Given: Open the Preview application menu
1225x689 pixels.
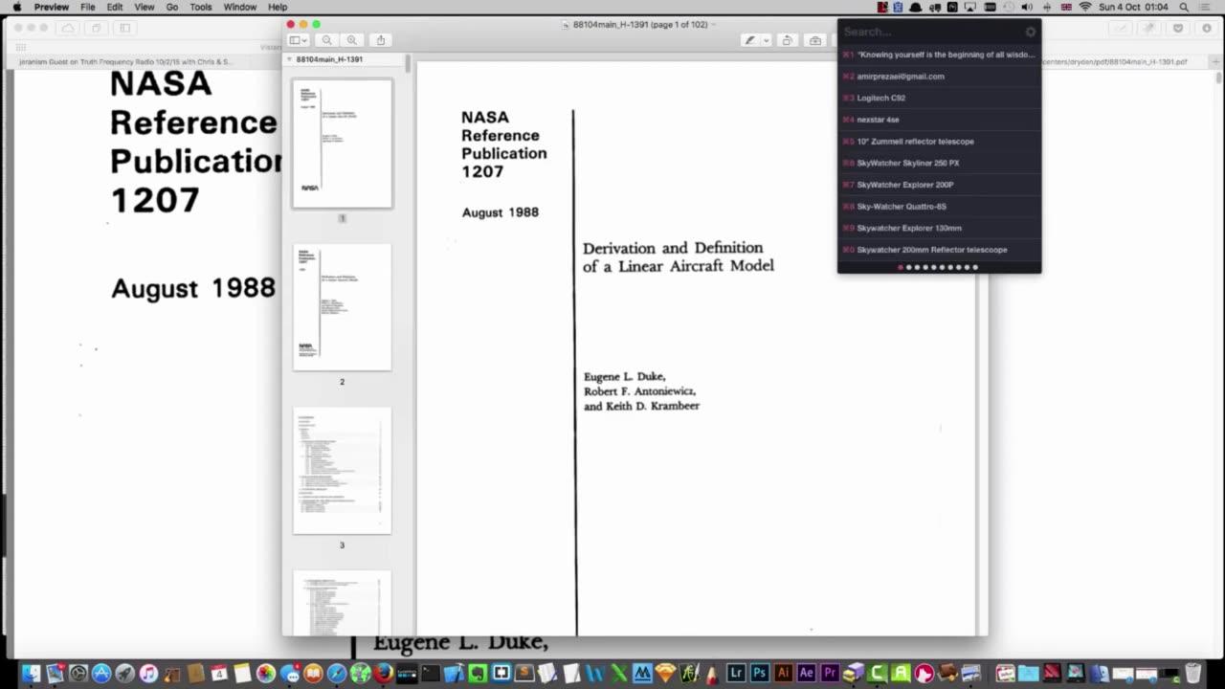Looking at the screenshot, I should point(52,7).
